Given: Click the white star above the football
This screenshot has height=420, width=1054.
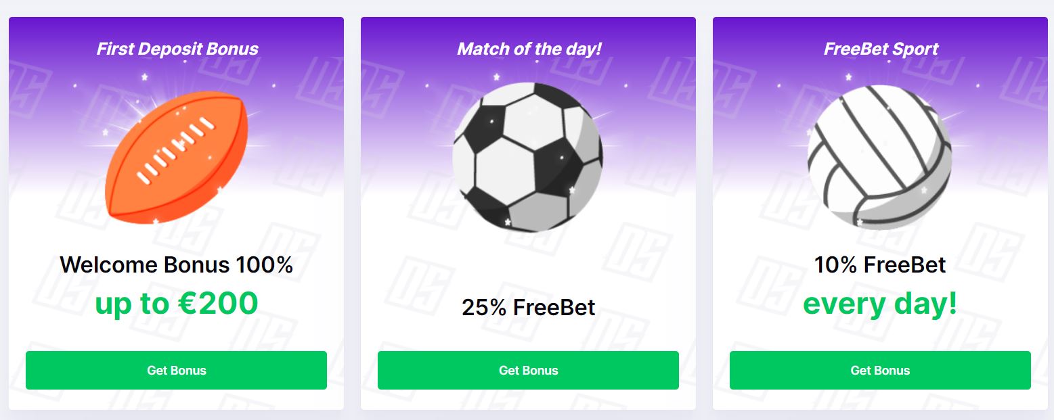Looking at the screenshot, I should [x=144, y=77].
